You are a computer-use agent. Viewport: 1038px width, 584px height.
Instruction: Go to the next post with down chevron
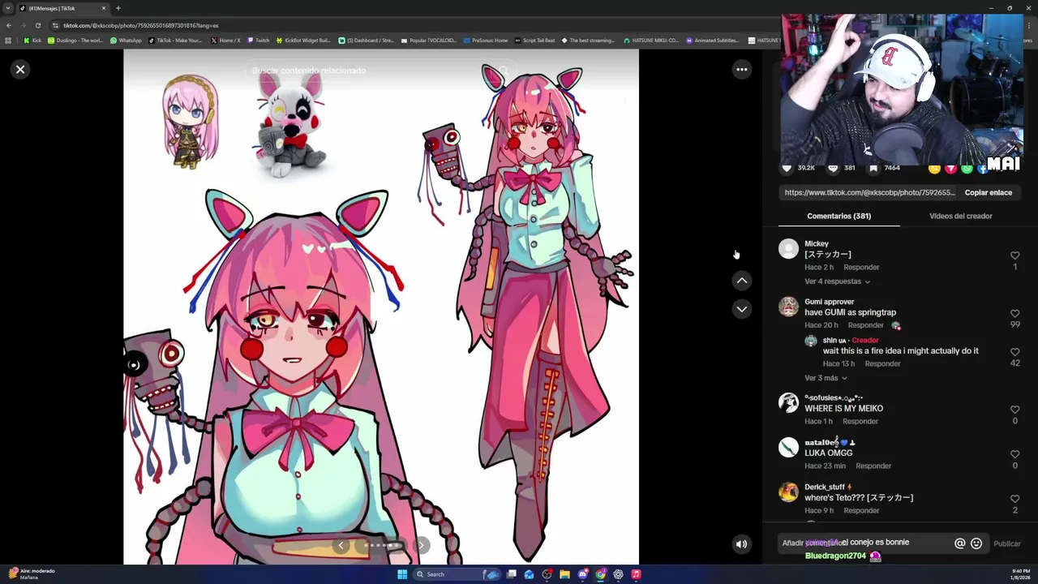741,309
